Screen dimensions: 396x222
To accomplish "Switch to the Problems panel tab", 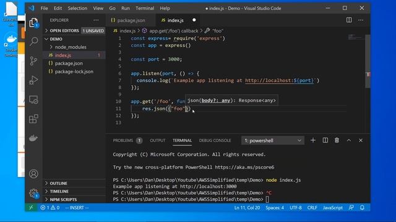I will 127,141.
